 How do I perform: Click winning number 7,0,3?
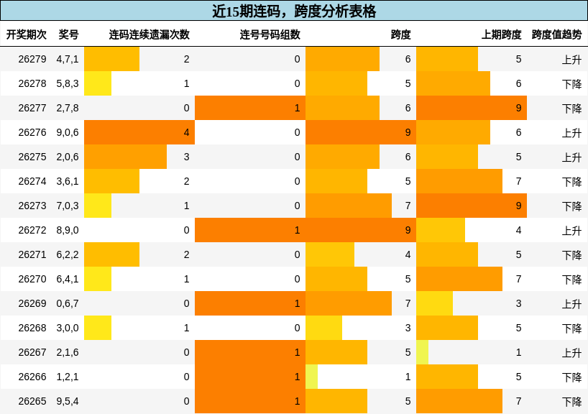click(x=68, y=206)
